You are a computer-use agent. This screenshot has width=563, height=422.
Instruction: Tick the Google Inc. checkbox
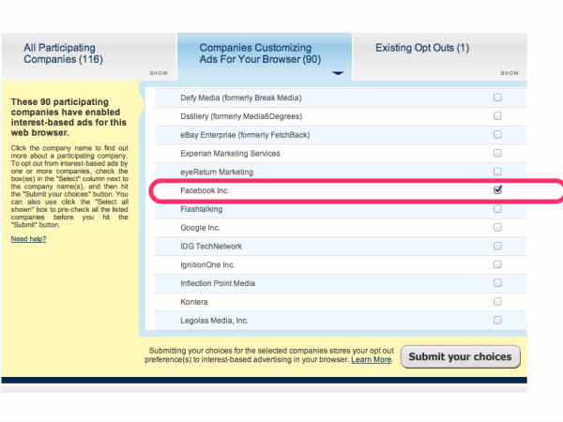point(497,227)
